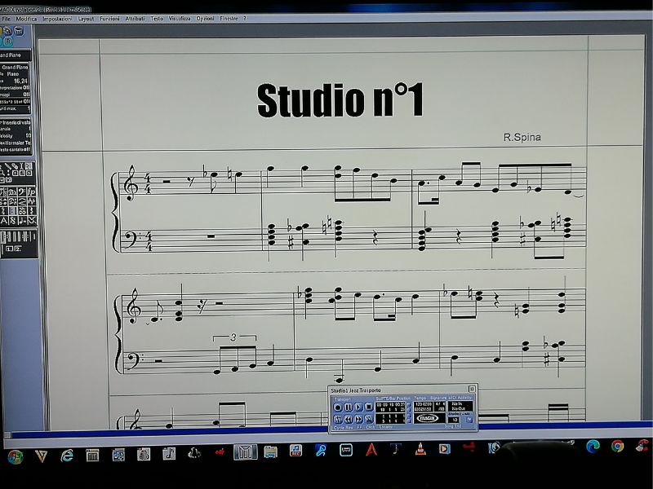Open Google Chrome from the taskbar
The image size is (653, 489).
[x=618, y=446]
